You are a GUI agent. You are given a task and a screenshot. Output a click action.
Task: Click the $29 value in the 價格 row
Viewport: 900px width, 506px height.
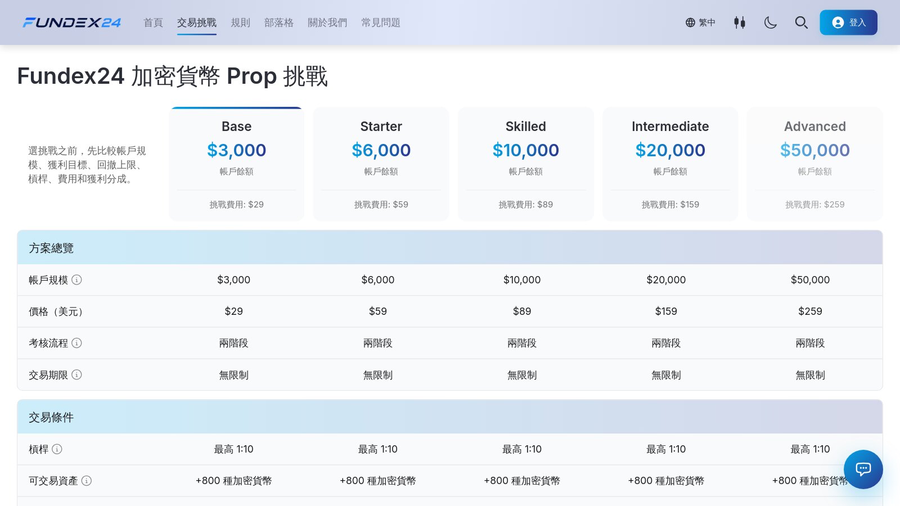click(233, 311)
